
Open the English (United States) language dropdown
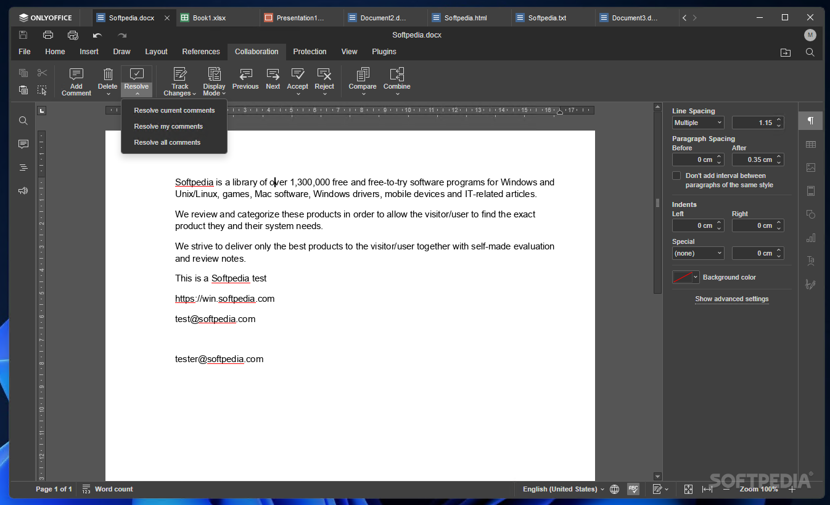[564, 489]
